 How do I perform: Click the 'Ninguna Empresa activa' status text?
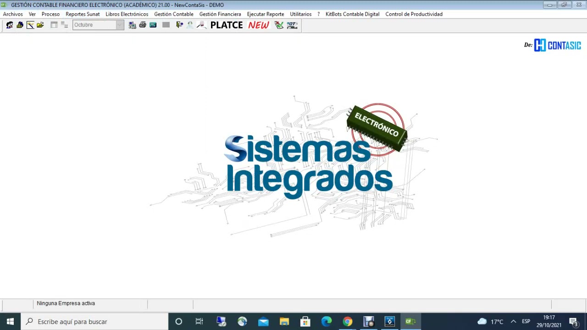point(66,303)
